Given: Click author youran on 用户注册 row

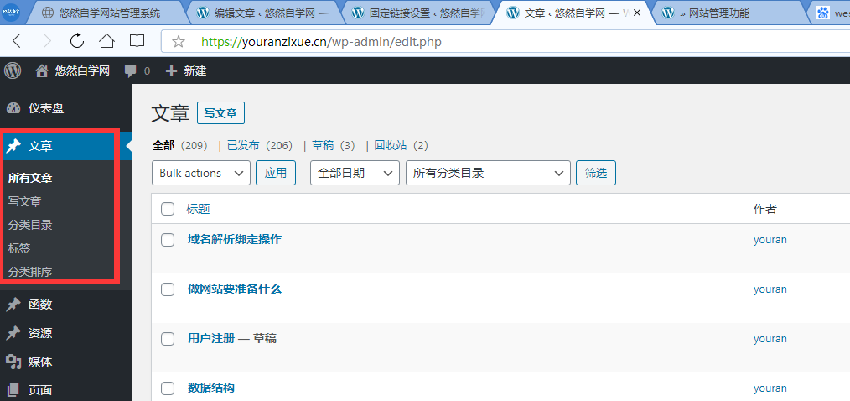Looking at the screenshot, I should [770, 339].
